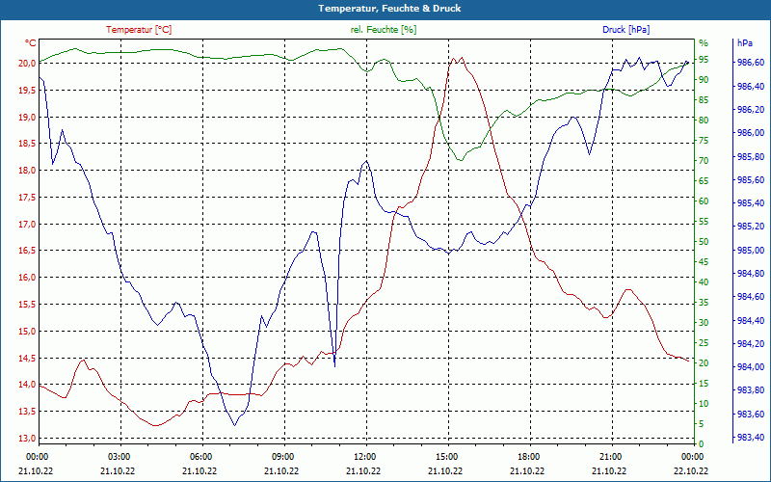Click the 985,80 pressure axis value
Screen dimensions: 771x482
[x=751, y=156]
